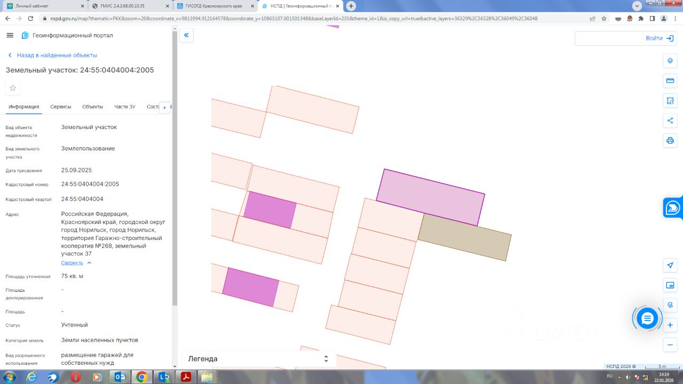Image resolution: width=683 pixels, height=384 pixels.
Task: Switch to the Сервисы tab
Action: click(61, 107)
